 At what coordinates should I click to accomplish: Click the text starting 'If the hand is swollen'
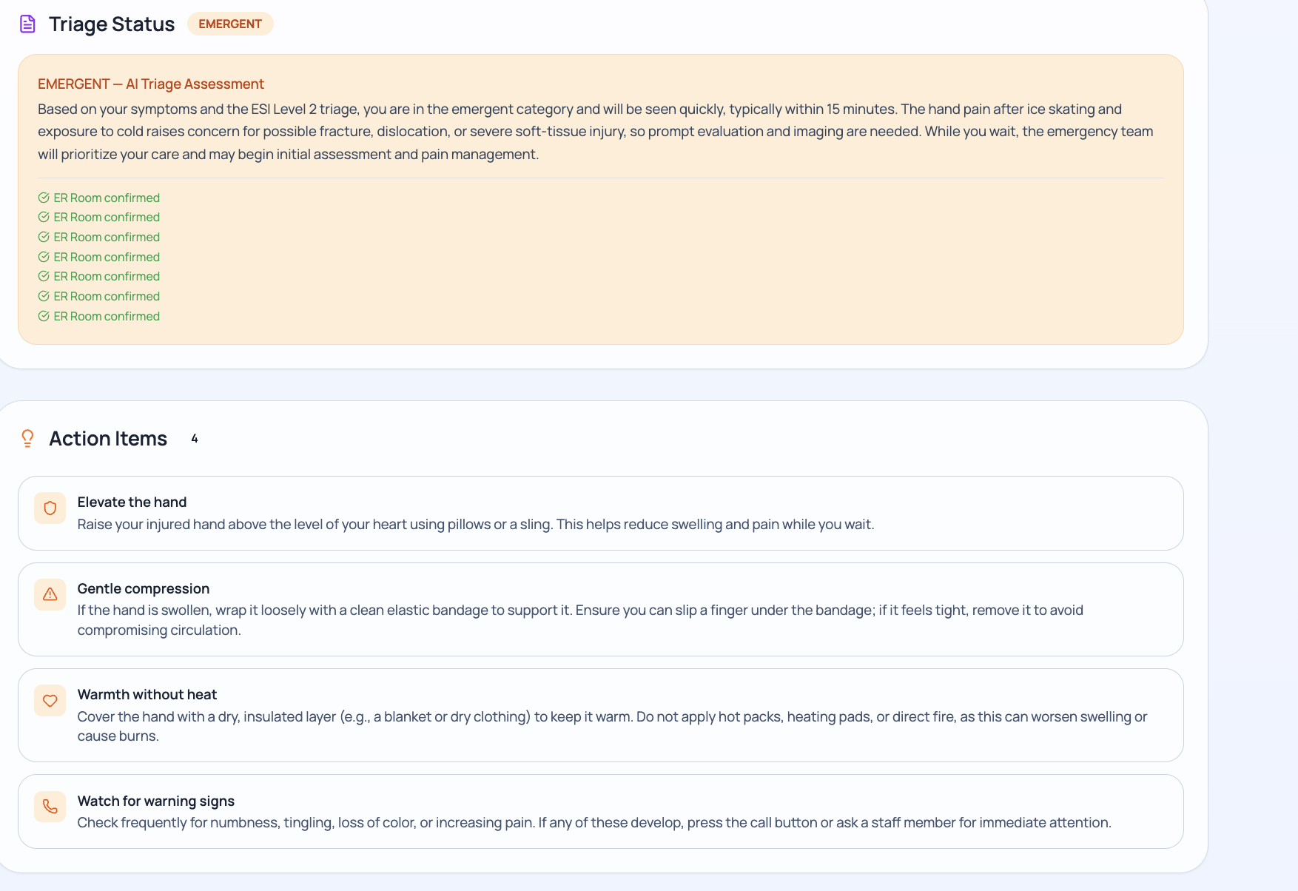580,620
